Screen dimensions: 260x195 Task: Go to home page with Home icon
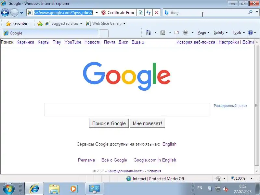[x=149, y=32]
